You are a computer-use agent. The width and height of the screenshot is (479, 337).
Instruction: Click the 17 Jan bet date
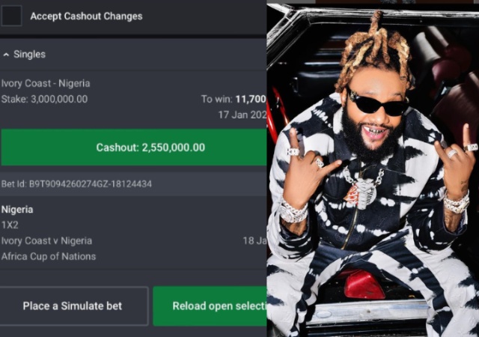242,115
